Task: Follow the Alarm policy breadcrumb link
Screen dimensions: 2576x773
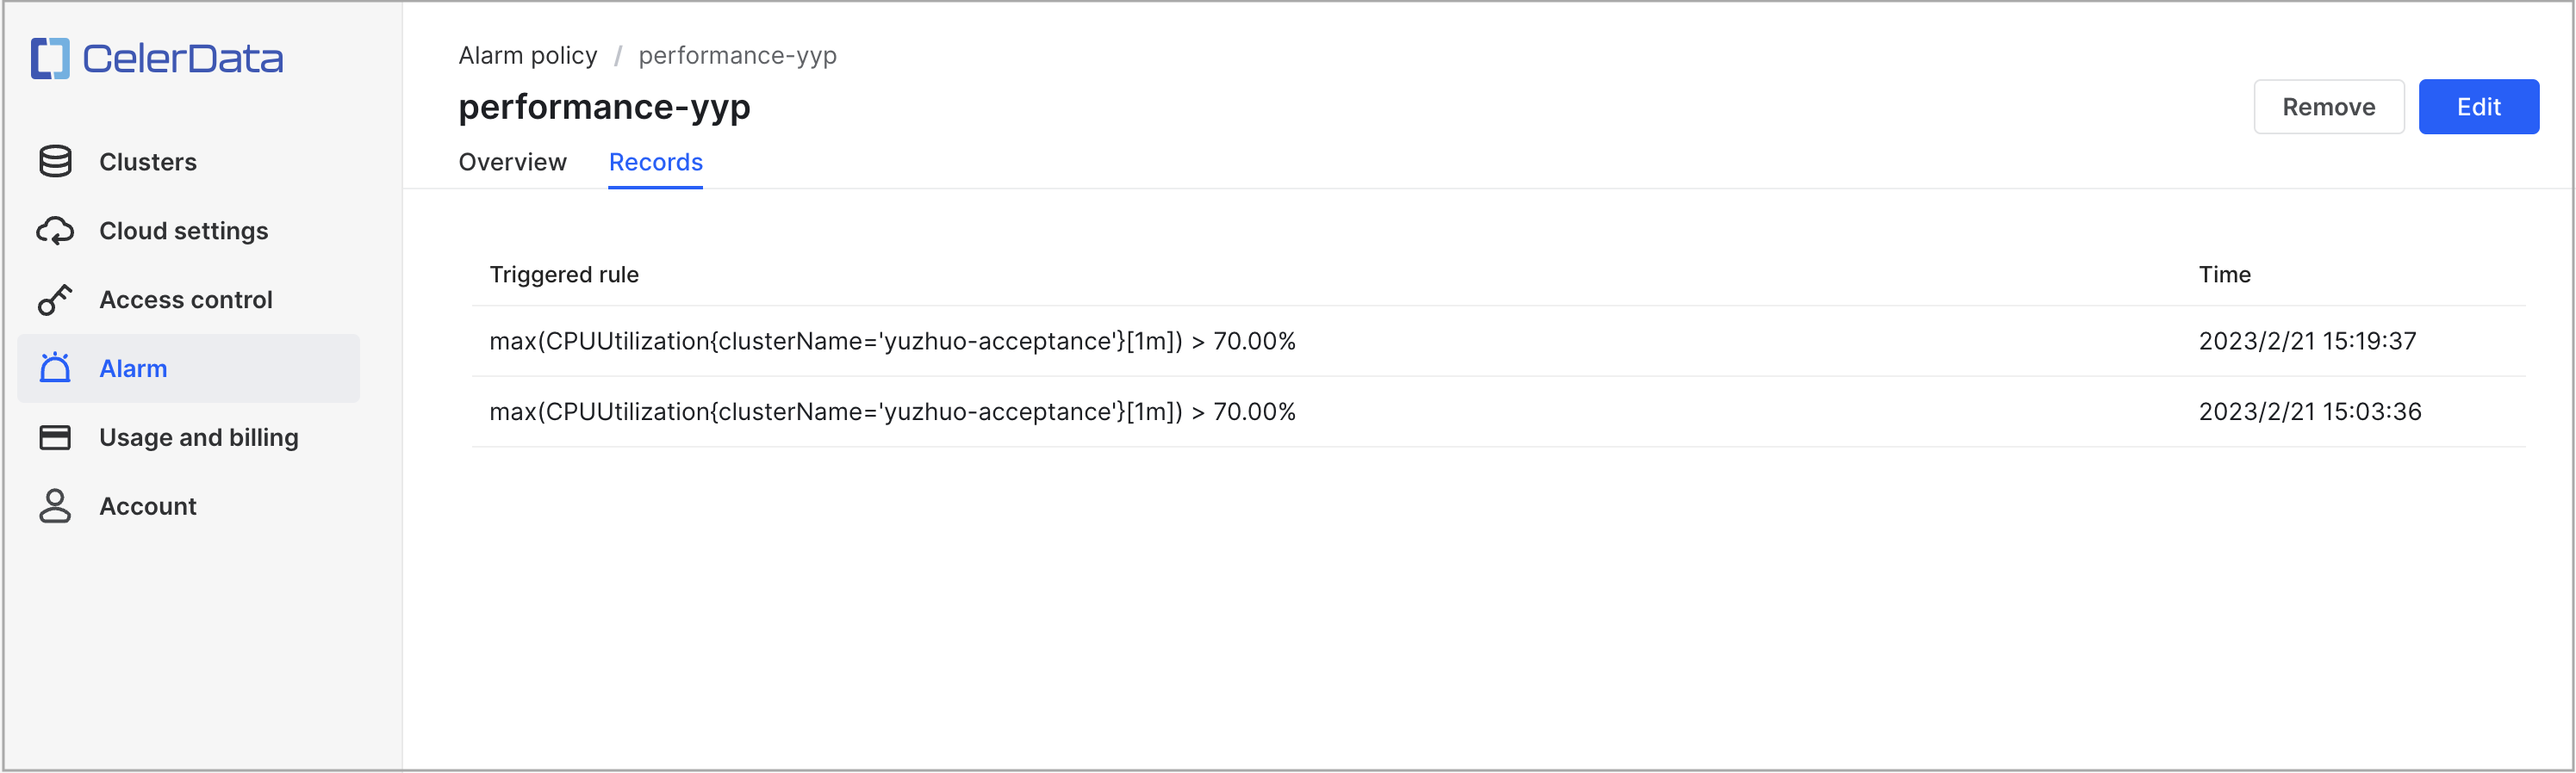Action: pyautogui.click(x=528, y=56)
